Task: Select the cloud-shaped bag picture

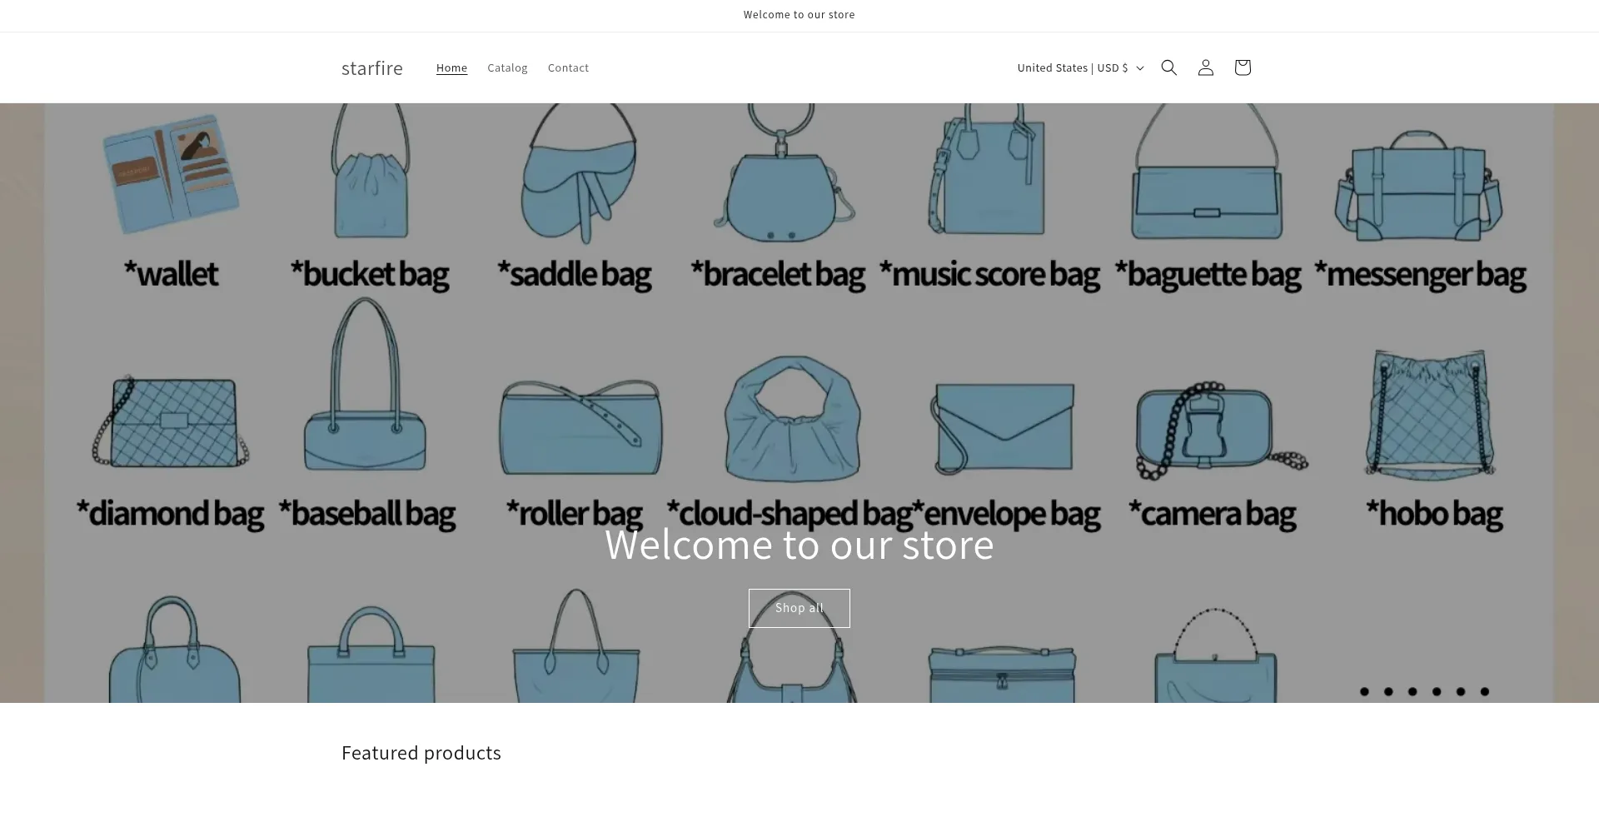Action: pyautogui.click(x=791, y=419)
